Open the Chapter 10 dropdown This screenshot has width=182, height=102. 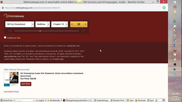pos(60,24)
